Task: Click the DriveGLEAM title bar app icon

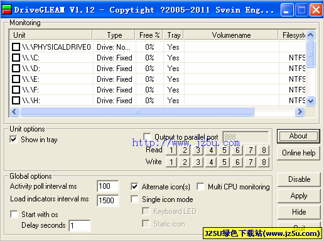Action: [7, 9]
